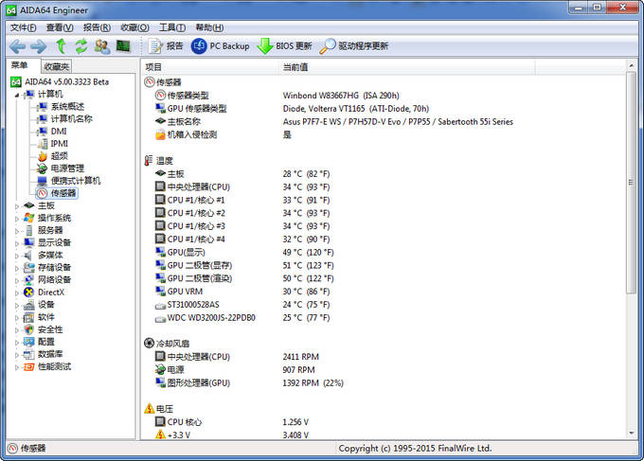Open the 收藏(O) menu
Screen dimensions: 644x461
pyautogui.click(x=134, y=27)
